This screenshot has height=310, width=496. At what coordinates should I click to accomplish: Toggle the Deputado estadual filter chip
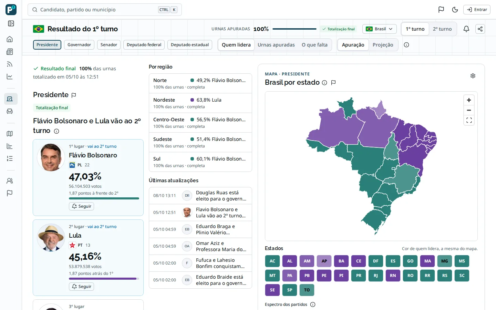click(190, 45)
